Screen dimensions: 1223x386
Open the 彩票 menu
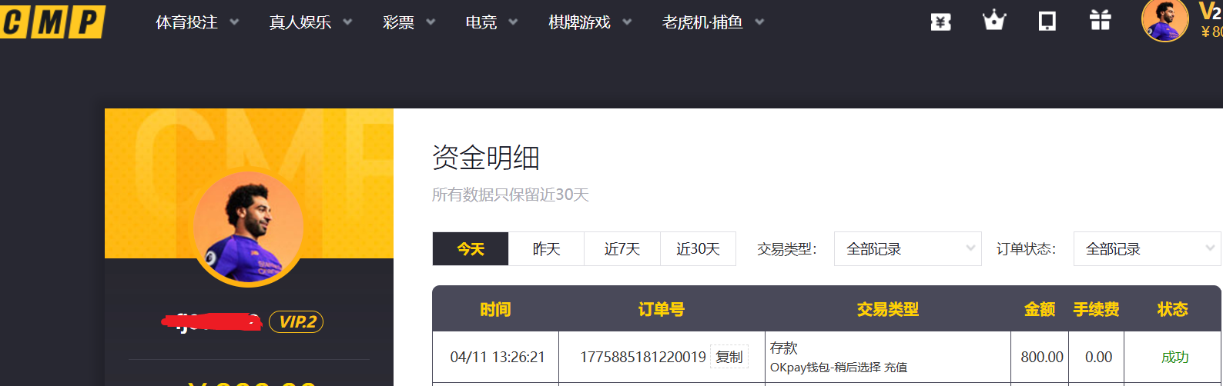pyautogui.click(x=408, y=22)
